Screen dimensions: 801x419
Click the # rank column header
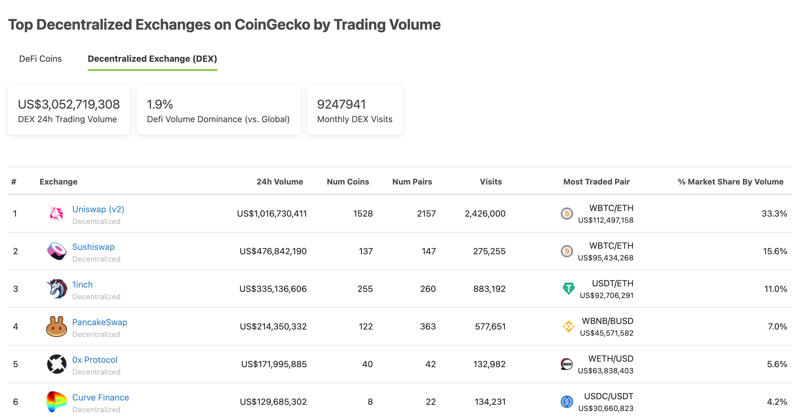point(14,181)
